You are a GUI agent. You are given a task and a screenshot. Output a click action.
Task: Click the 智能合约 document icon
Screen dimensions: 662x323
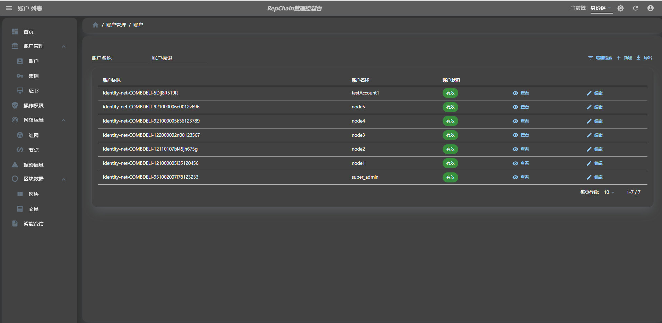tap(15, 223)
